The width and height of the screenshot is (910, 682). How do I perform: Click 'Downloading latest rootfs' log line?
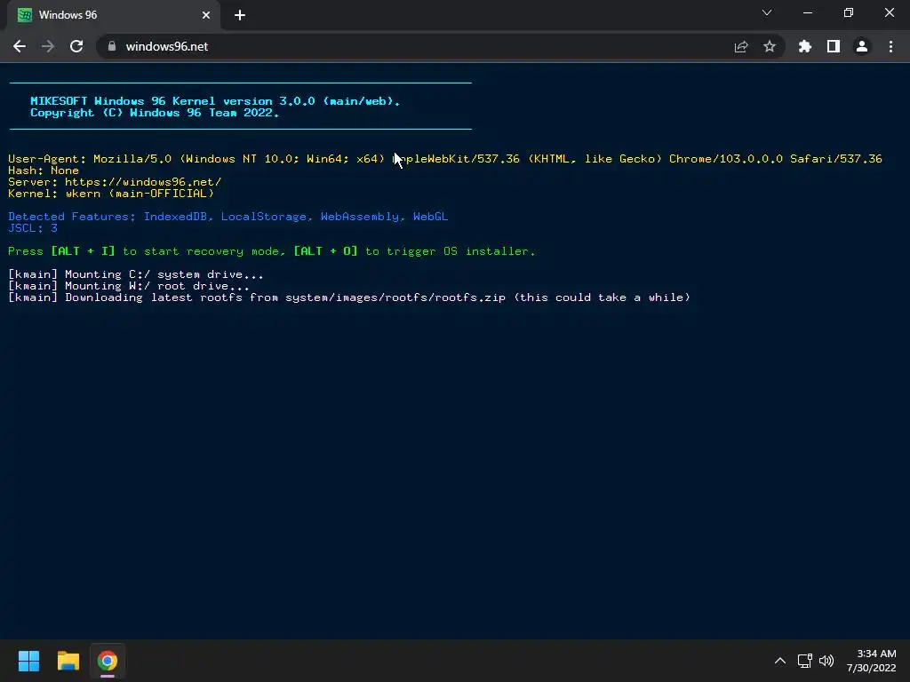[349, 297]
